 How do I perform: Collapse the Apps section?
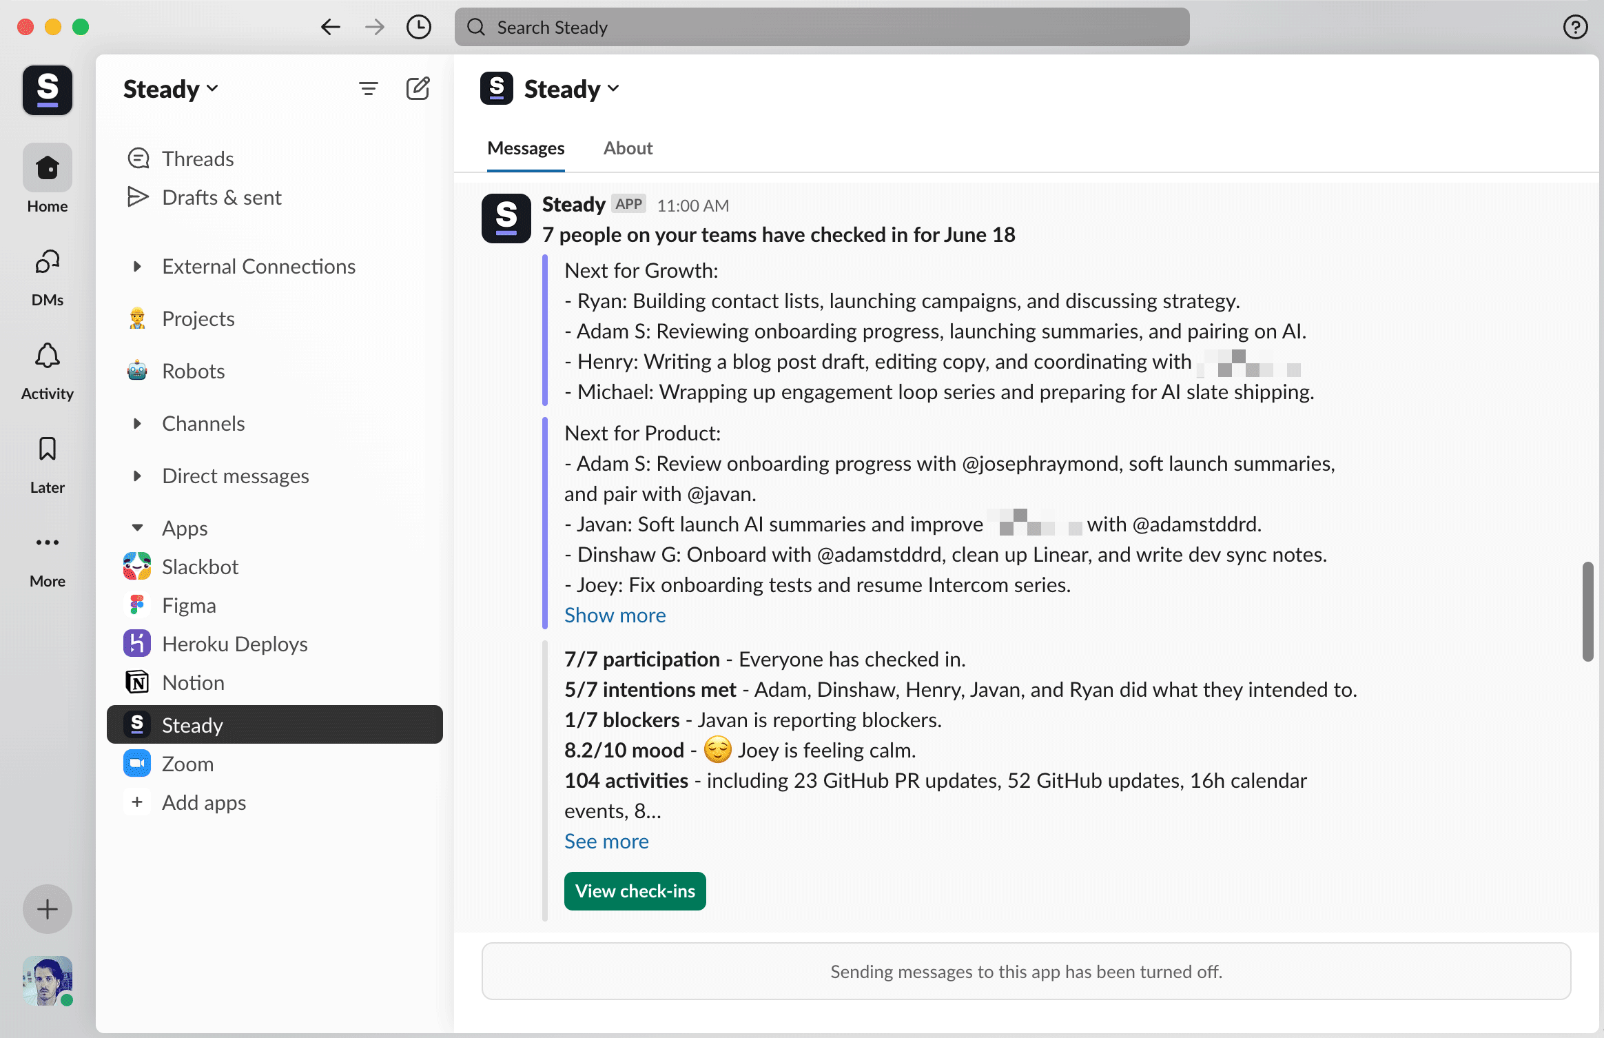click(137, 528)
